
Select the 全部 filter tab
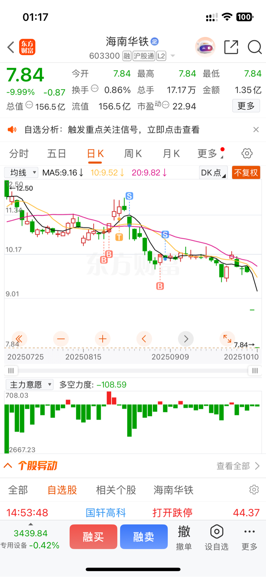pos(18,490)
